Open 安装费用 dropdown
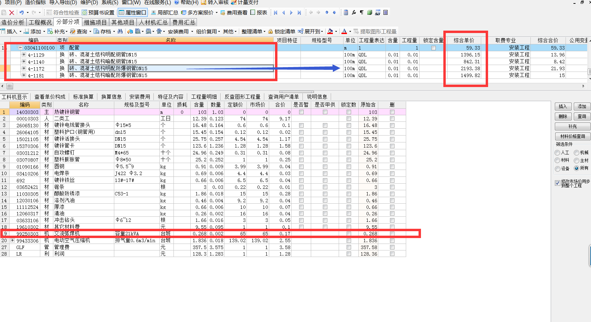The image size is (591, 322). click(x=192, y=32)
